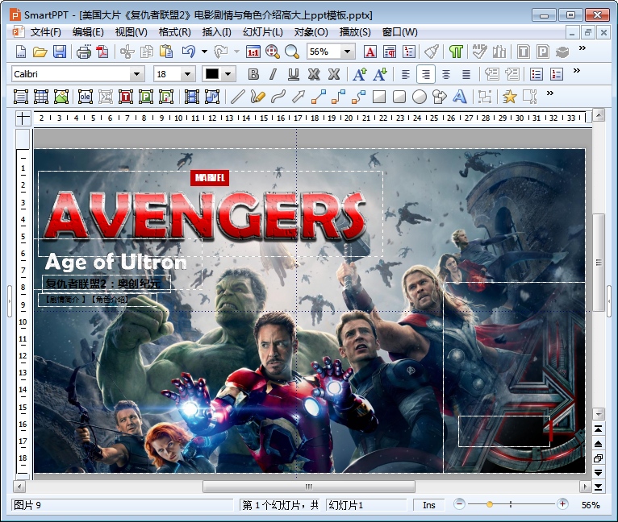Insert a picture frame icon
The height and width of the screenshot is (522, 618).
point(61,97)
